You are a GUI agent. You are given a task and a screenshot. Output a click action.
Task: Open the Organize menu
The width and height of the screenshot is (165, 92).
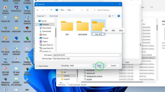[x=41, y=16]
